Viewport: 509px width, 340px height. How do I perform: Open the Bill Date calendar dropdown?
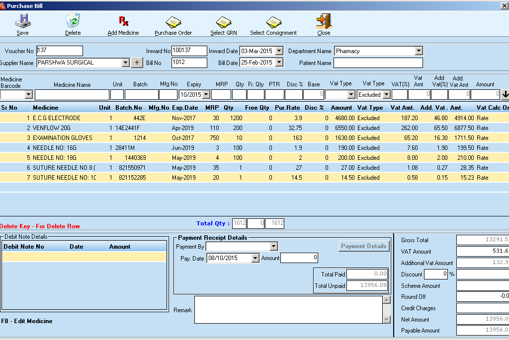[278, 63]
